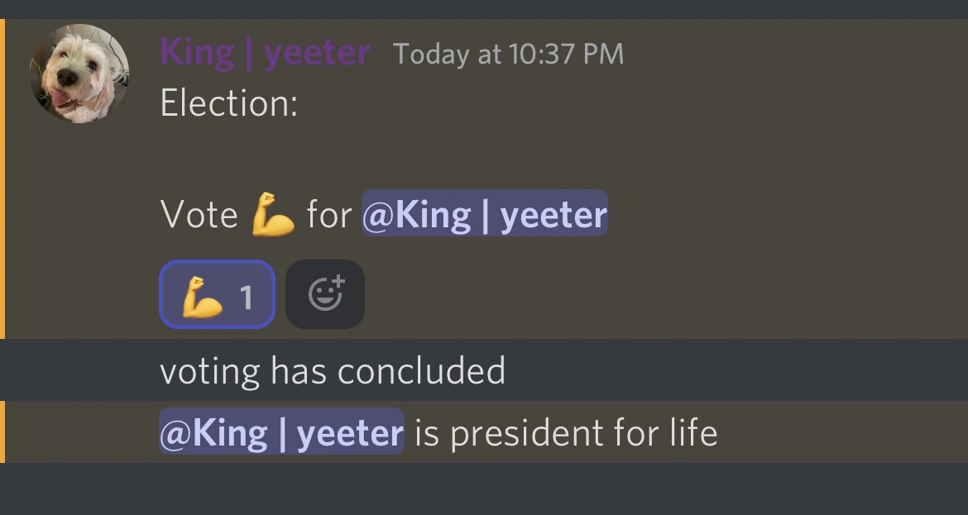Open the @King | yeeter mention before "is president"
Image resolution: width=968 pixels, height=515 pixels.
(281, 432)
